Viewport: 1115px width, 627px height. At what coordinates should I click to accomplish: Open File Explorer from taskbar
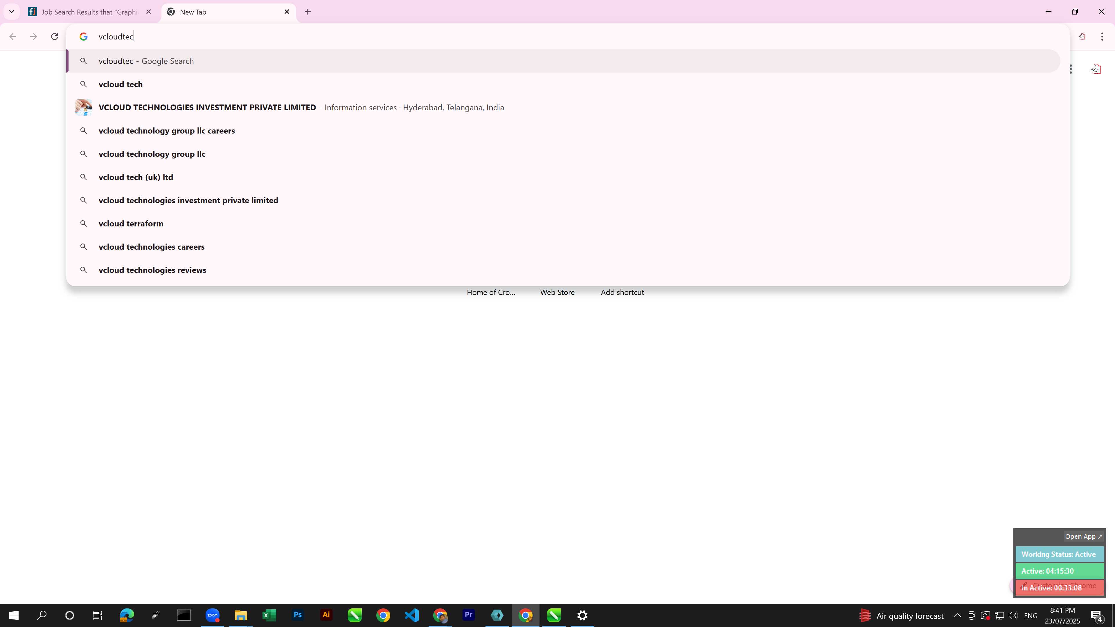241,615
